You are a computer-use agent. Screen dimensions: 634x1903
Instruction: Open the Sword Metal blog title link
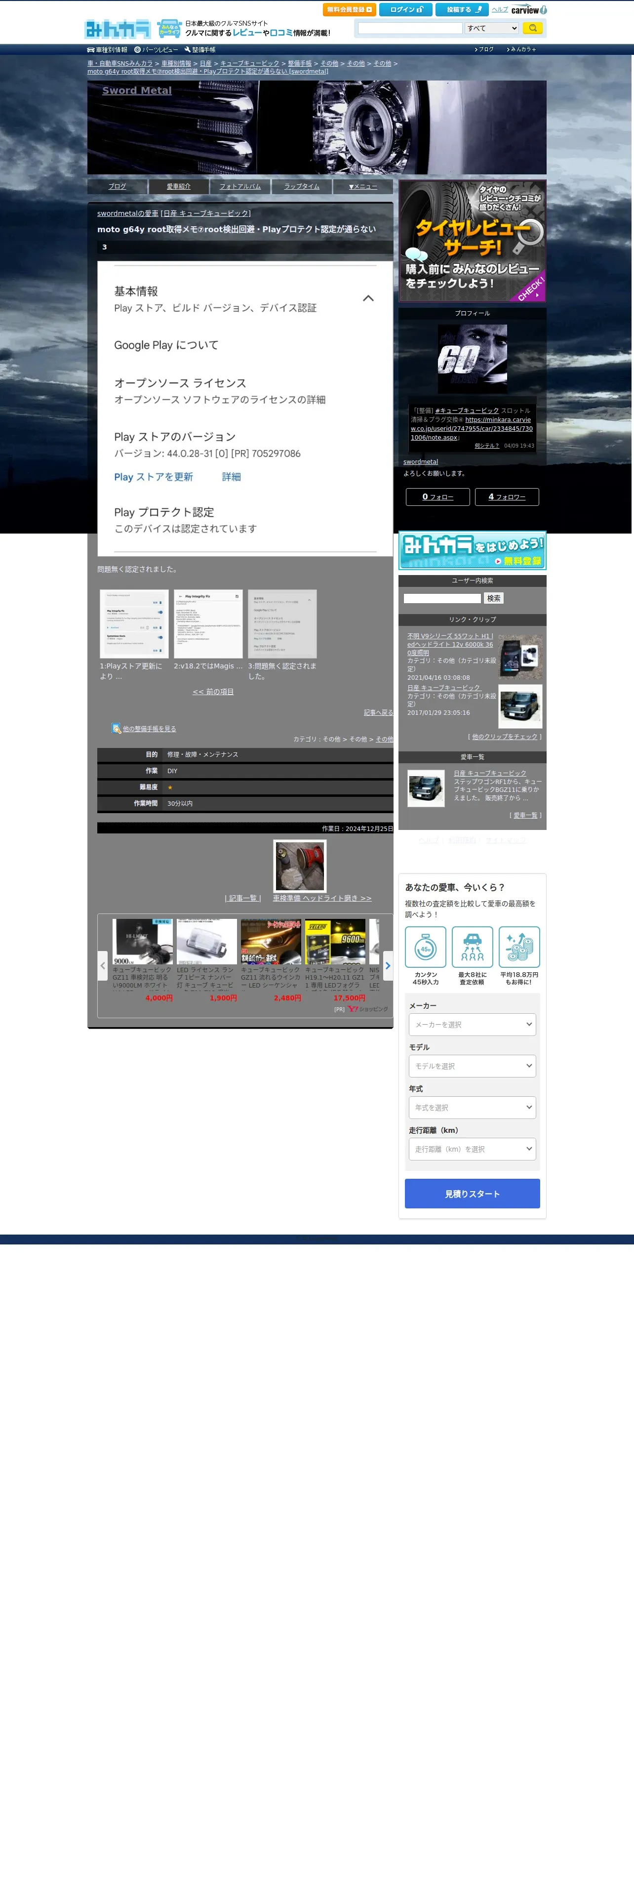click(137, 90)
